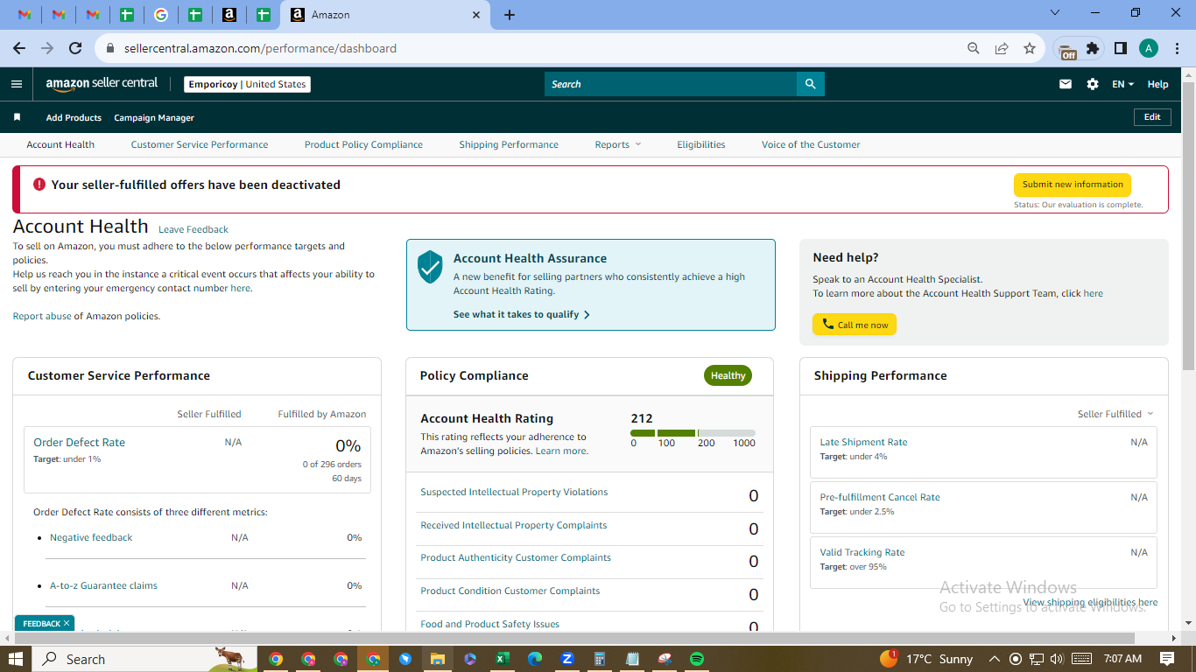1196x672 pixels.
Task: Open the Chrome tab search chevron
Action: [1055, 13]
